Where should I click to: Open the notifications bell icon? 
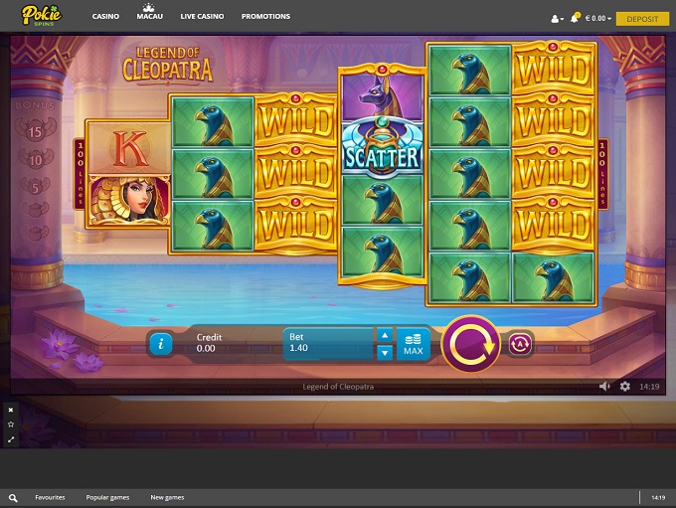coord(575,18)
